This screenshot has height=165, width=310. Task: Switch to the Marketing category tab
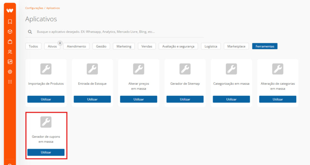(x=124, y=46)
